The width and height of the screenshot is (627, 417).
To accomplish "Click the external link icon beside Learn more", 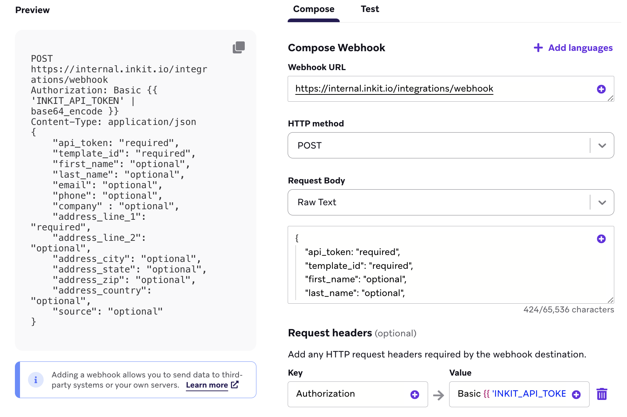I will click(235, 384).
